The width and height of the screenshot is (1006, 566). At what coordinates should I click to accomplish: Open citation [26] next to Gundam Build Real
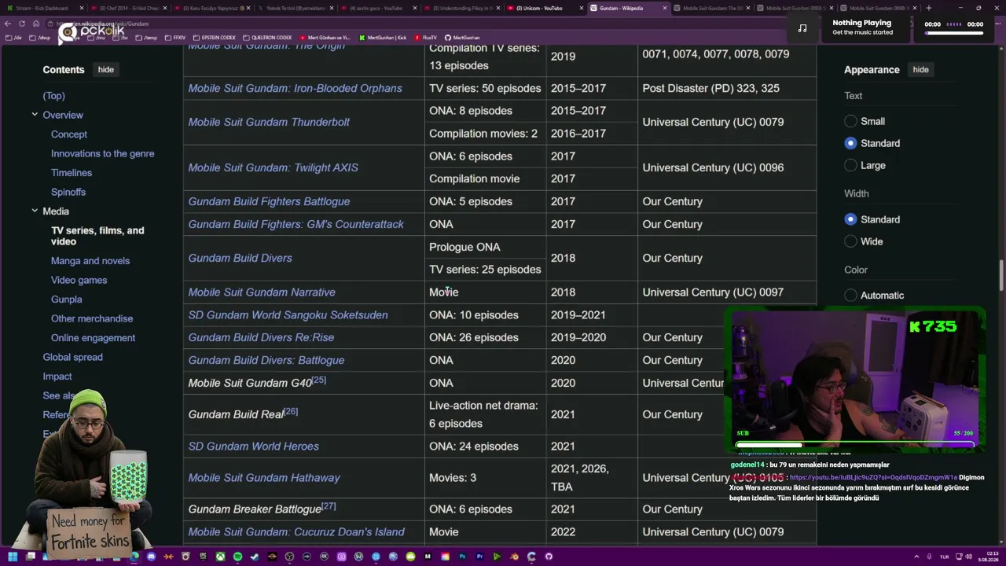click(291, 411)
